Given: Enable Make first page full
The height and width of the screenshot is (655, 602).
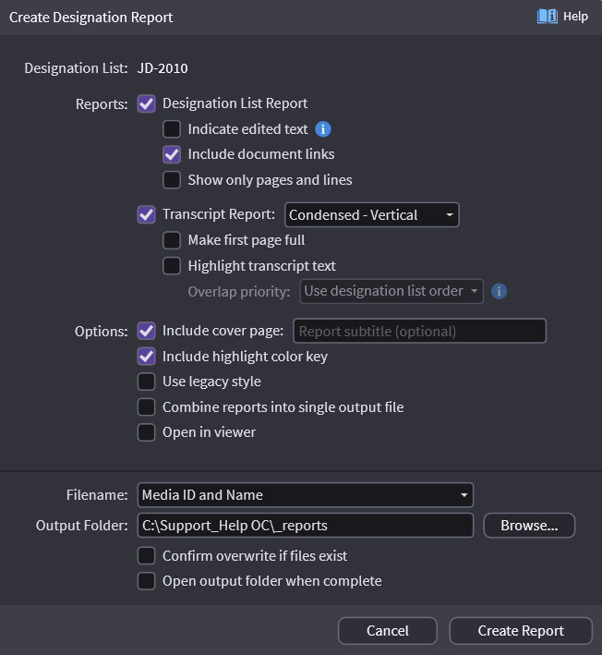Looking at the screenshot, I should click(x=172, y=240).
